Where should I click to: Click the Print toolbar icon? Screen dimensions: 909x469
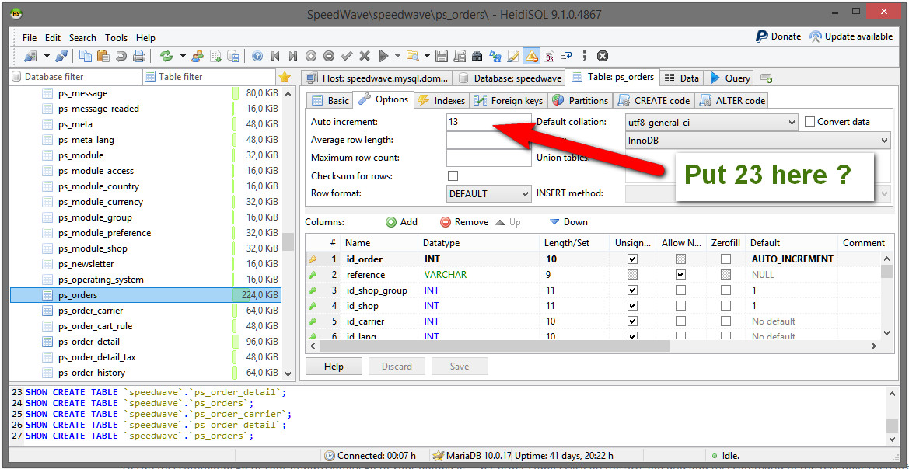[x=139, y=56]
